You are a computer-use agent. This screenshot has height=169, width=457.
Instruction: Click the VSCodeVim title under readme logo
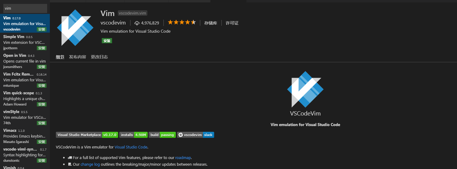(x=305, y=114)
